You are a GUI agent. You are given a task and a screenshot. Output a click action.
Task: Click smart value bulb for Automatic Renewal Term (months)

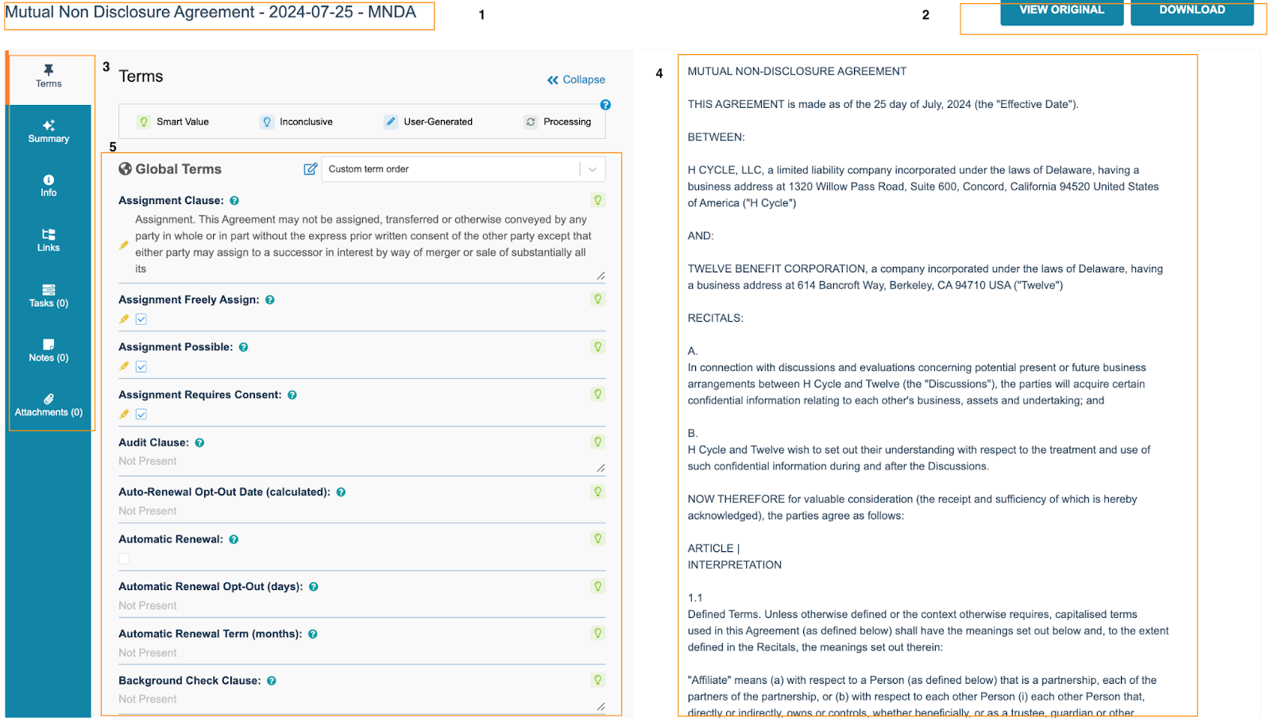(598, 633)
